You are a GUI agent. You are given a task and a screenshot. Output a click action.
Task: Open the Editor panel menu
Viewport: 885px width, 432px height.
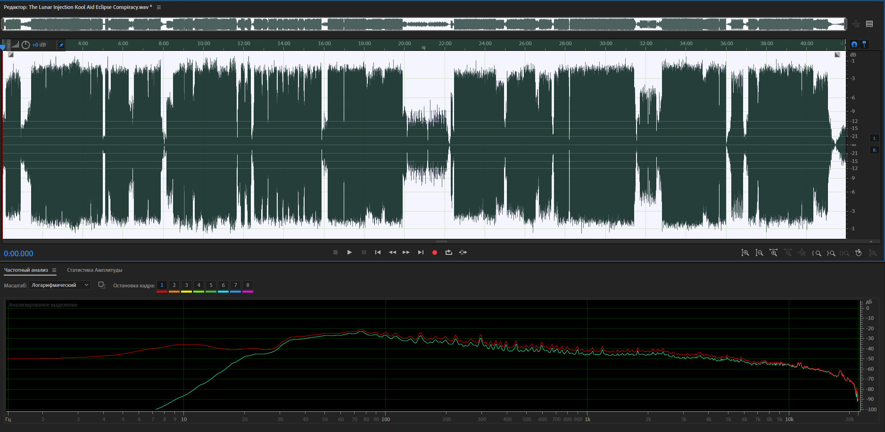(x=159, y=7)
